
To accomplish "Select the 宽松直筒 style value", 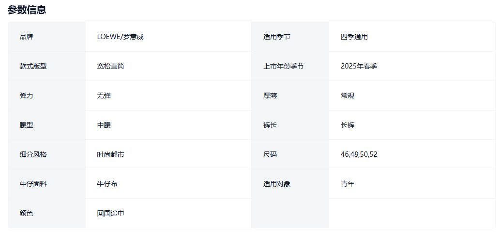I will pos(110,66).
